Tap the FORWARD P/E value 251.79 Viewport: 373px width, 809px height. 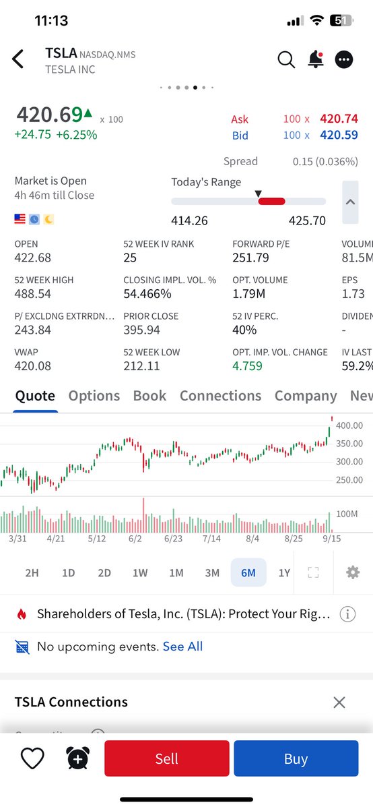pos(250,258)
